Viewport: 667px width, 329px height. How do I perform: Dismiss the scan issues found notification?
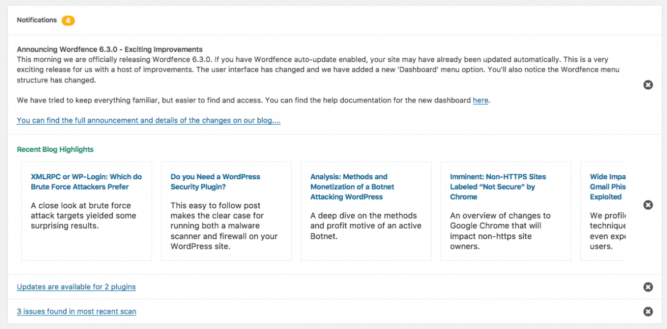[648, 311]
